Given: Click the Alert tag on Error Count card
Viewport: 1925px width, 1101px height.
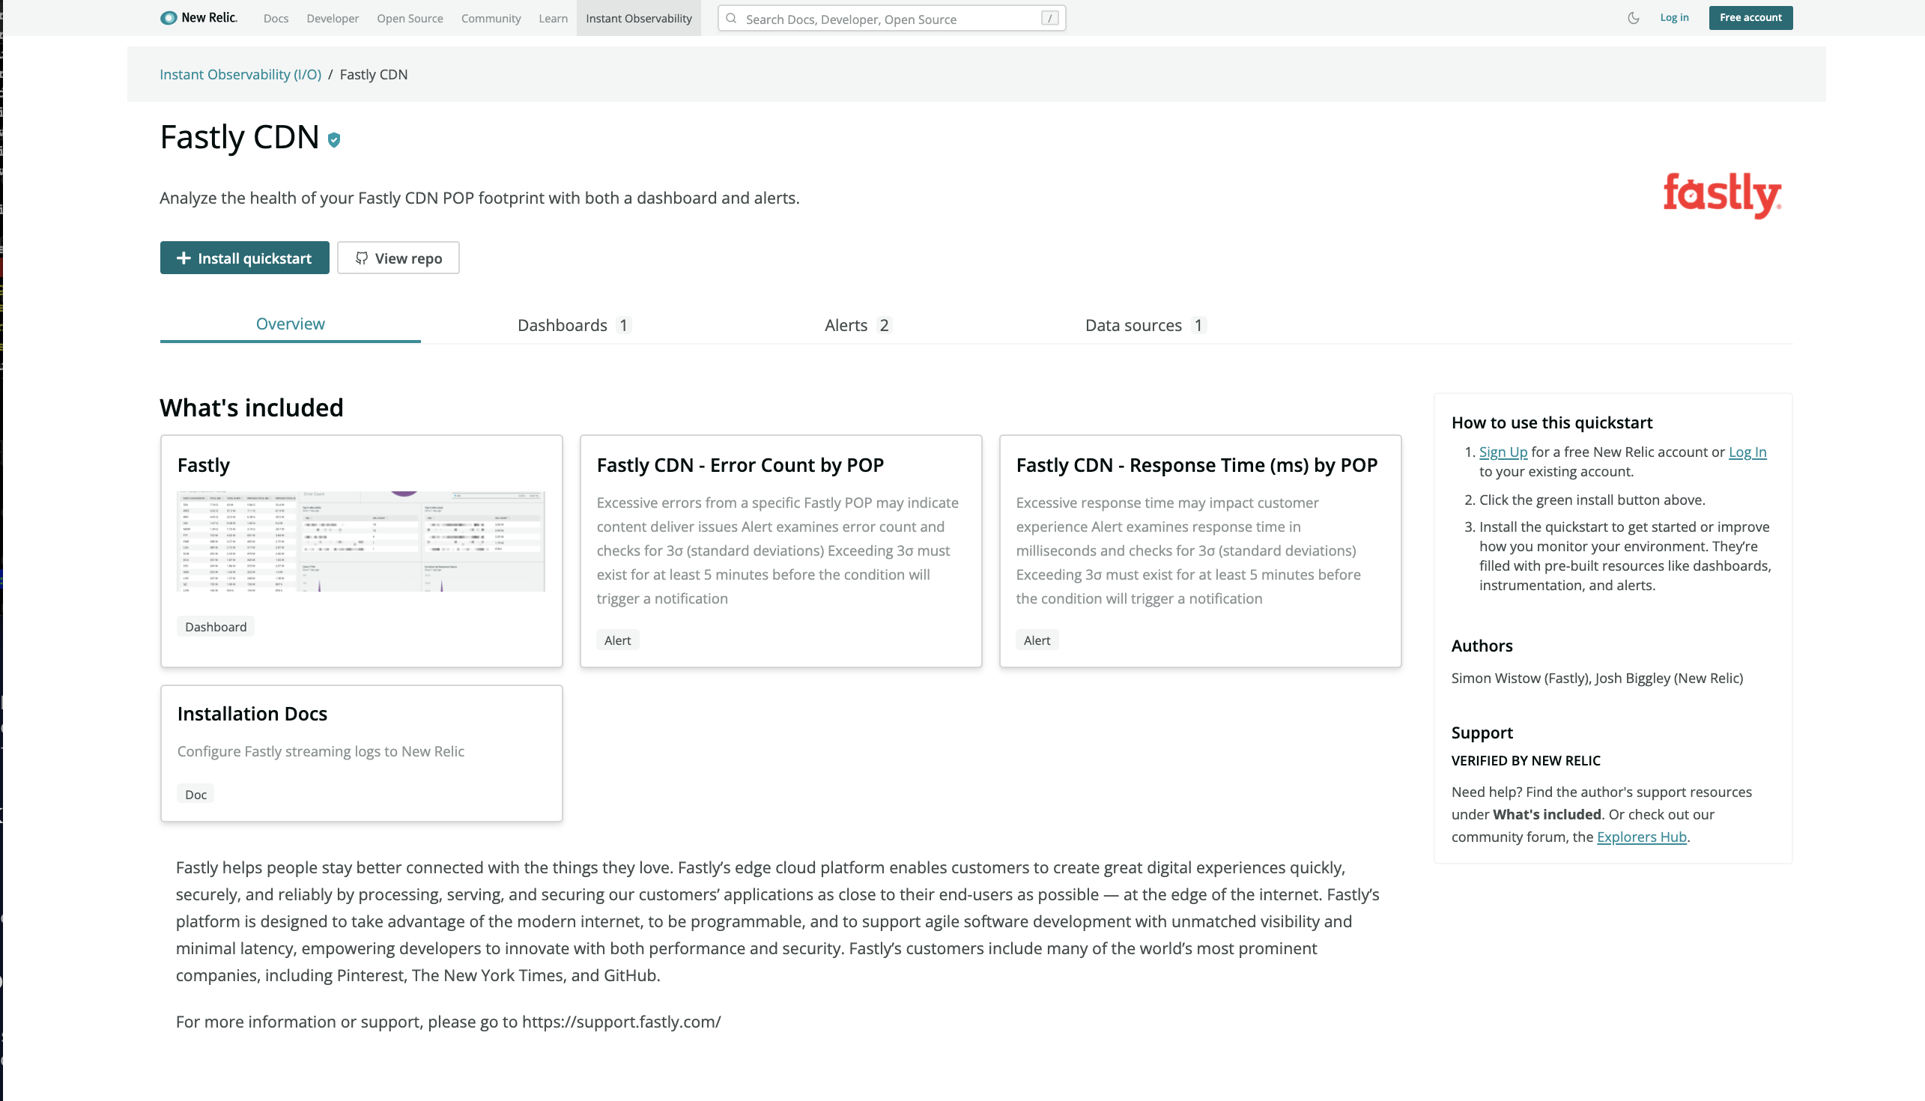Looking at the screenshot, I should (x=617, y=639).
